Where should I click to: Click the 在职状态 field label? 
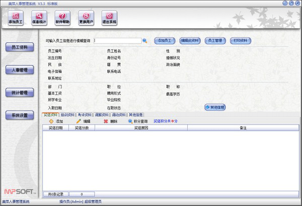114,108
